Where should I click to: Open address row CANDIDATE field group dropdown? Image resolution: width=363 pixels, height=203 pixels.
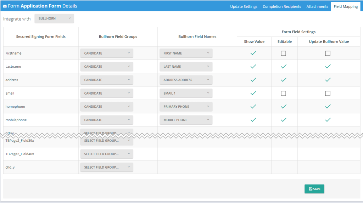(x=107, y=80)
